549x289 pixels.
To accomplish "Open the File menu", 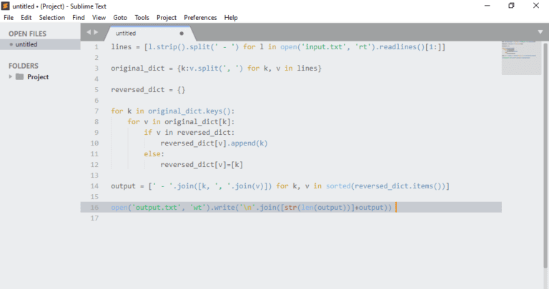I will [9, 17].
